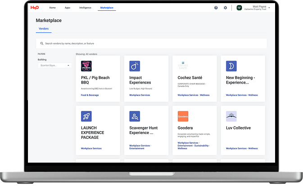Click Workplace Services · Wellness tag under New Beginning
The height and width of the screenshot is (186, 303).
click(242, 95)
